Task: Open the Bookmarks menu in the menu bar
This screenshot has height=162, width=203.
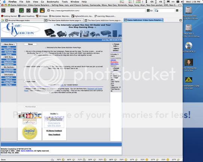Action: [53, 1]
